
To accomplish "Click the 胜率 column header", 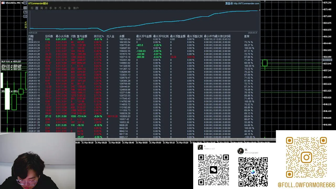I will 247,36.
